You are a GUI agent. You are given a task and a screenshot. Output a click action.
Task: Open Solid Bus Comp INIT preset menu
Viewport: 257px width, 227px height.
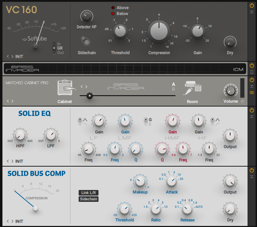[x=19, y=221]
